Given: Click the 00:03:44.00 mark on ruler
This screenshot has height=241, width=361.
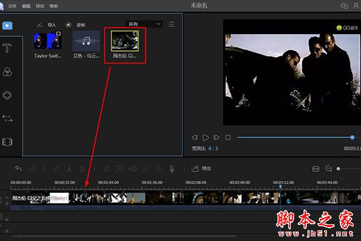Looking at the screenshot, I should pyautogui.click(x=327, y=182).
